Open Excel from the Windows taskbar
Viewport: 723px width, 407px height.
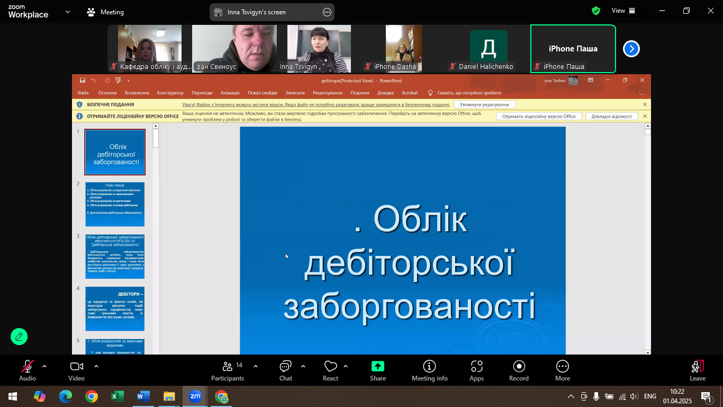click(118, 396)
